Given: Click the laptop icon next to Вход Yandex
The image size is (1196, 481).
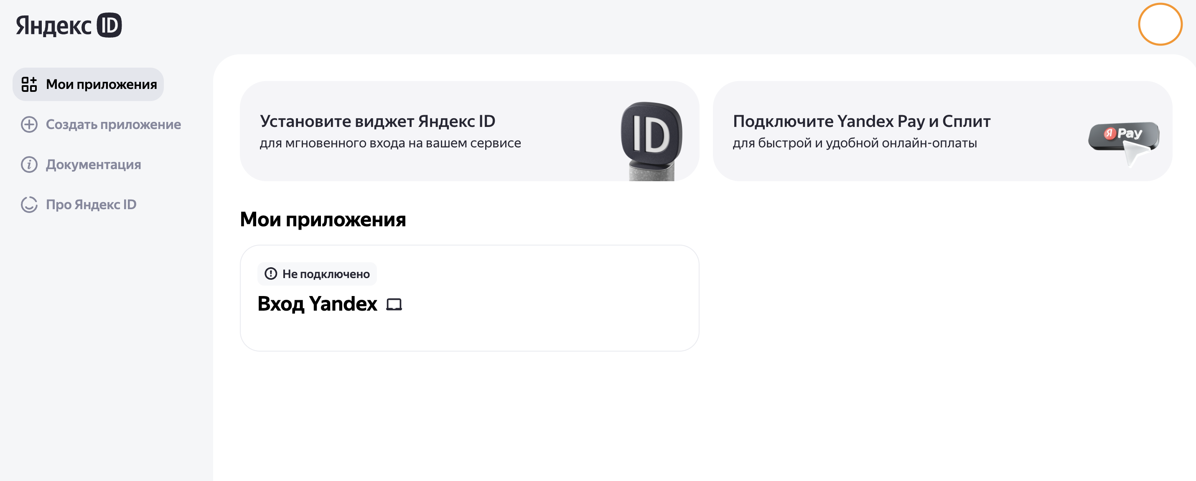Looking at the screenshot, I should (394, 304).
